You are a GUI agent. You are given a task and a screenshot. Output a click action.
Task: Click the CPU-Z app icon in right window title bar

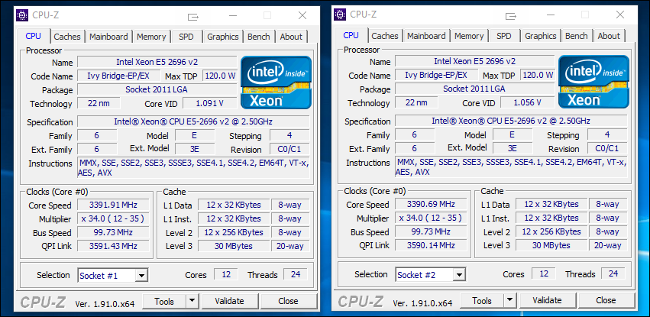click(339, 15)
